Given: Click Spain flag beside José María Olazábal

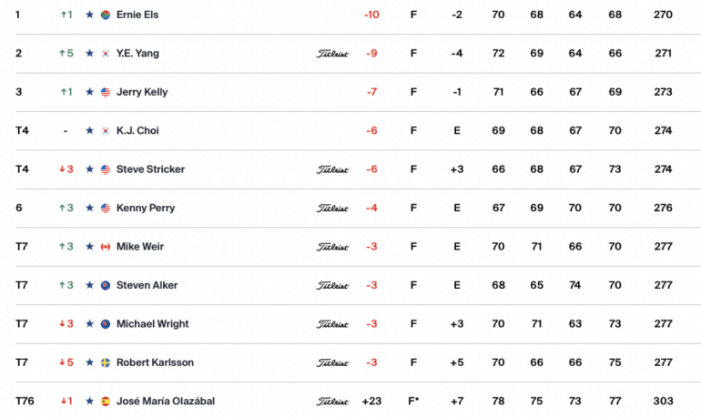Looking at the screenshot, I should (x=106, y=401).
